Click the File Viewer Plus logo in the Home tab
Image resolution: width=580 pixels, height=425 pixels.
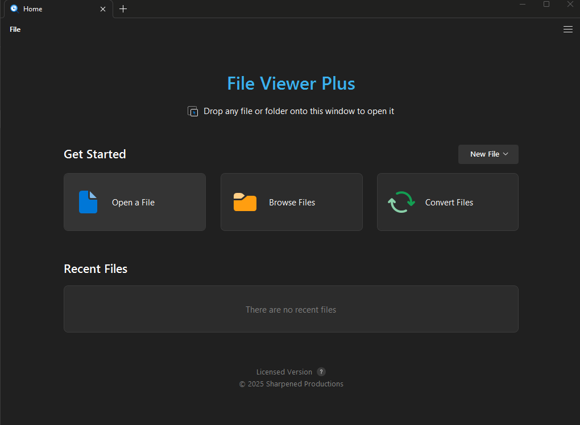(14, 9)
